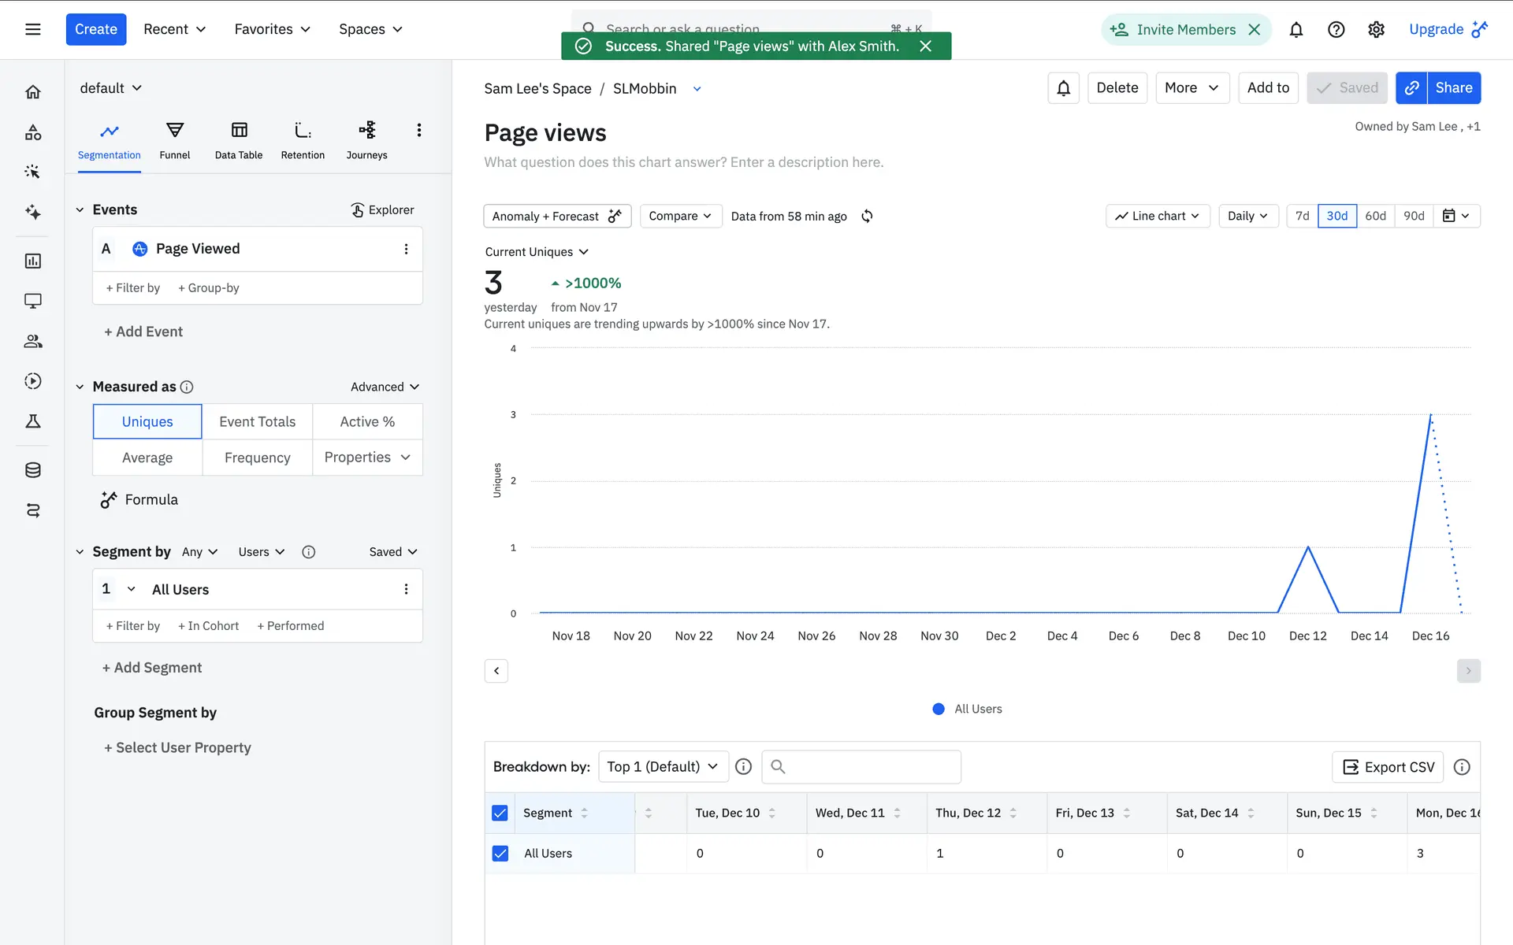Click the copy link icon beside Share

tap(1411, 88)
